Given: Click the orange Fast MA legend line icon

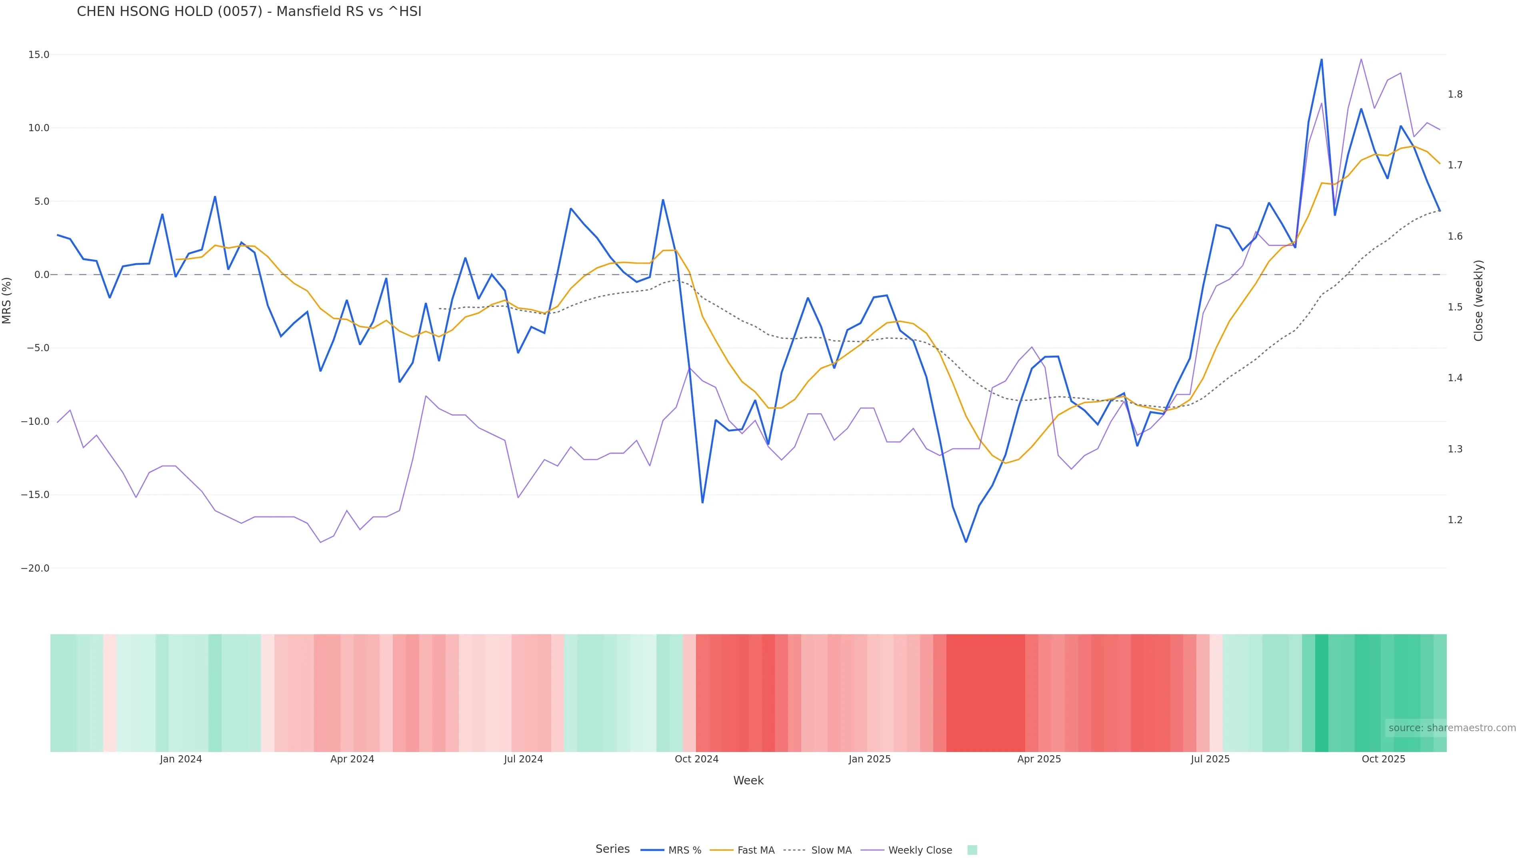Looking at the screenshot, I should tap(722, 850).
